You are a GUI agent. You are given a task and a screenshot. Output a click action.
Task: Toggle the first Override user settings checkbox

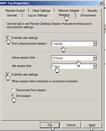tap(8, 38)
